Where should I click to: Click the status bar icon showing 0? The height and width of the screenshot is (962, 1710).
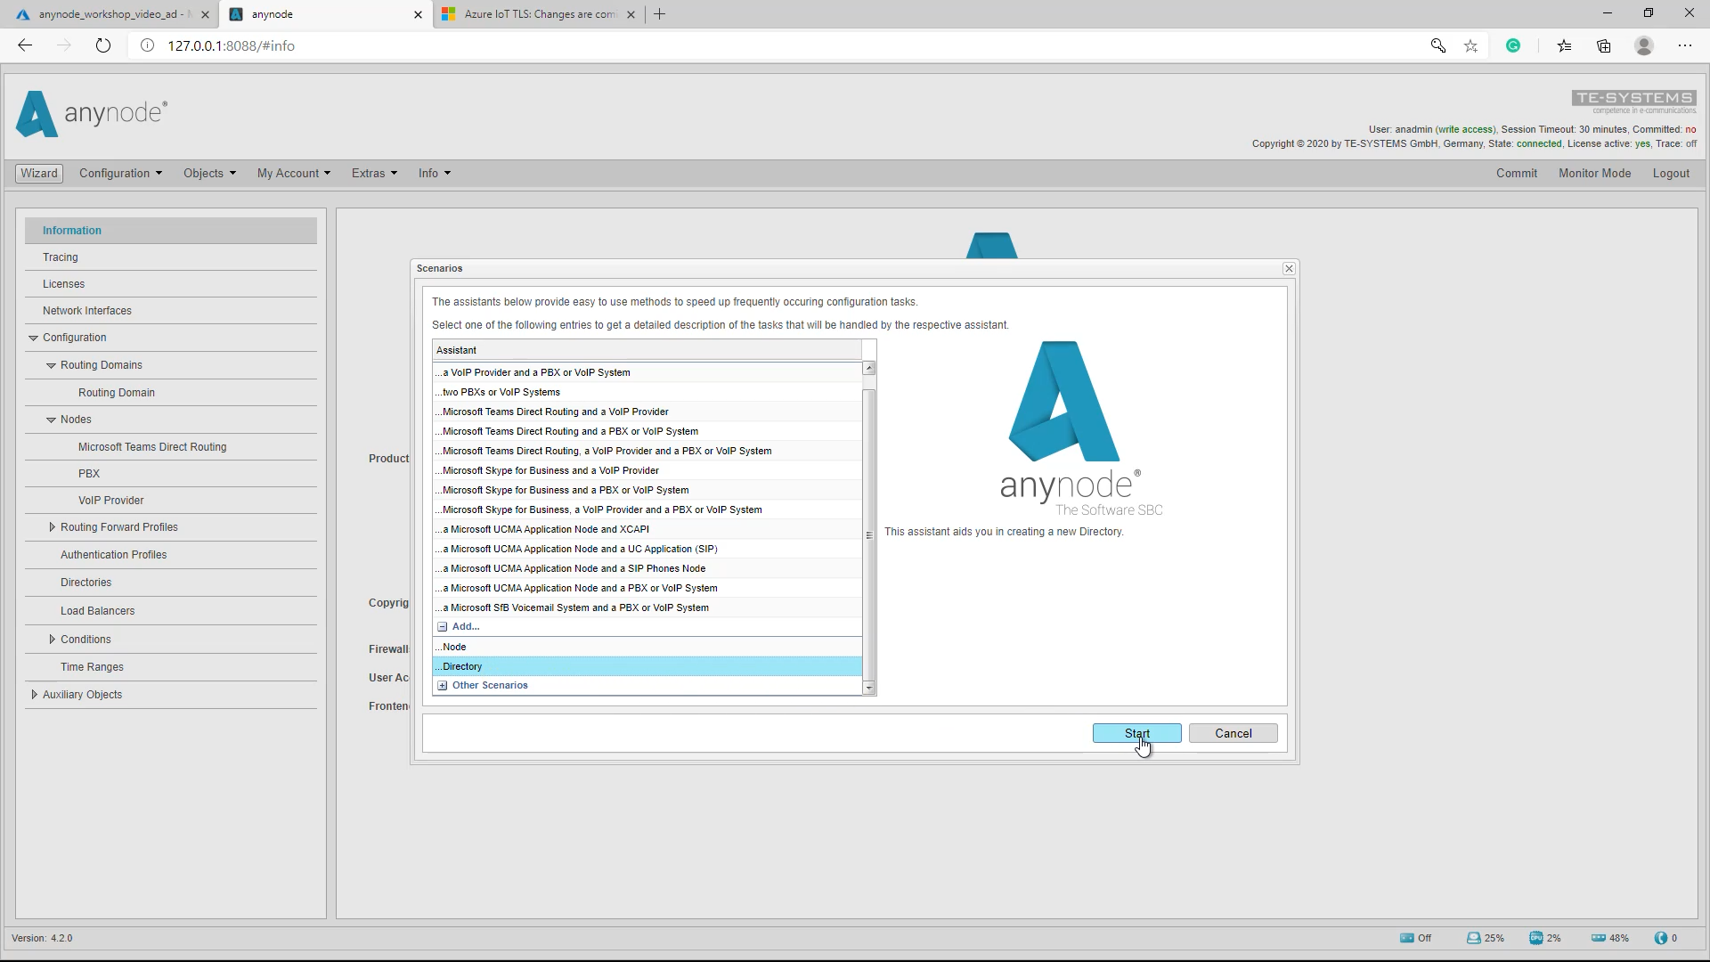[x=1661, y=937]
